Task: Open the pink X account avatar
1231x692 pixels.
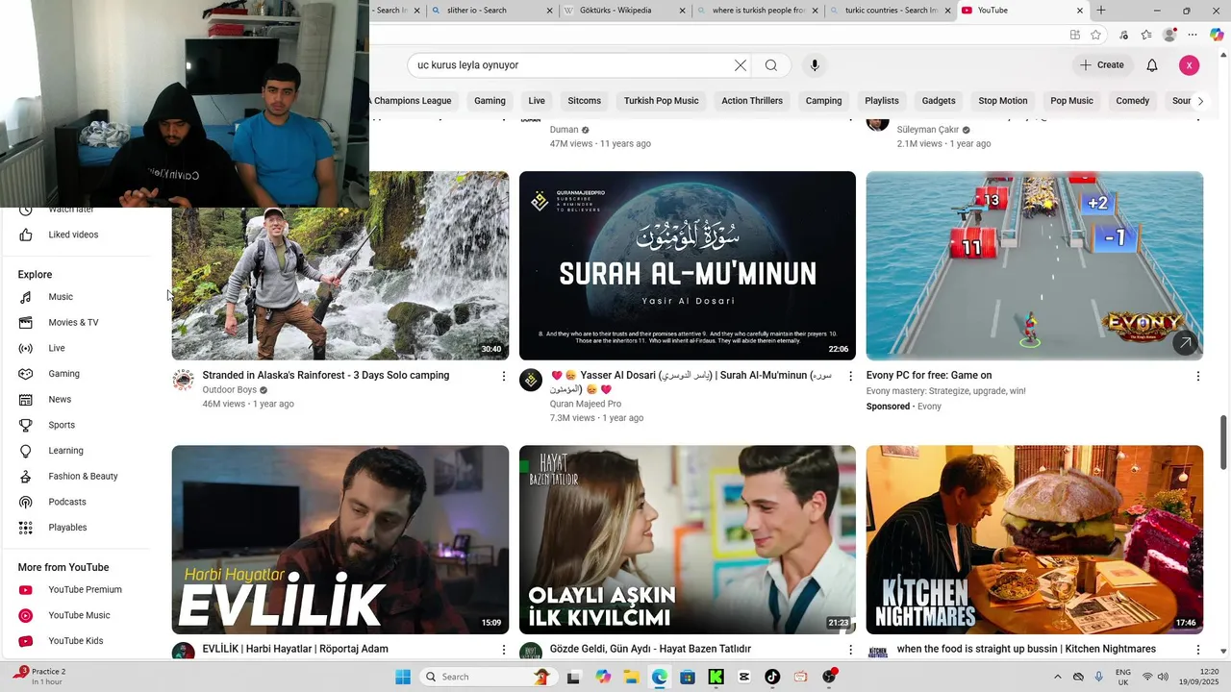Action: point(1190,65)
